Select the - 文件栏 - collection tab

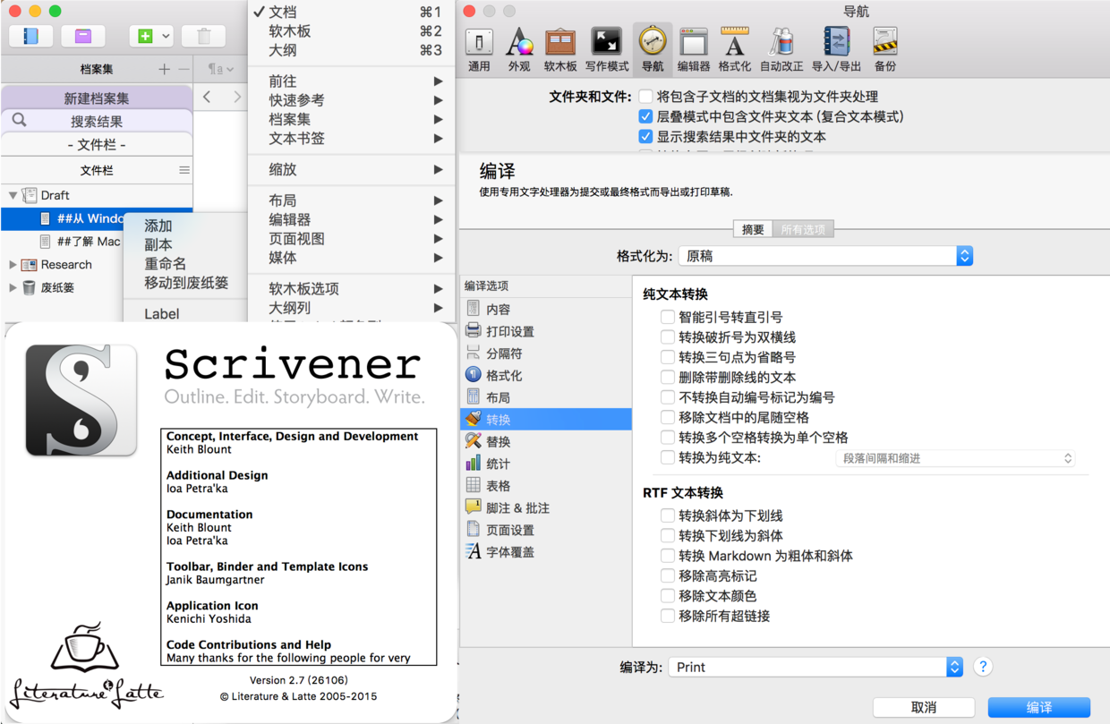coord(97,144)
